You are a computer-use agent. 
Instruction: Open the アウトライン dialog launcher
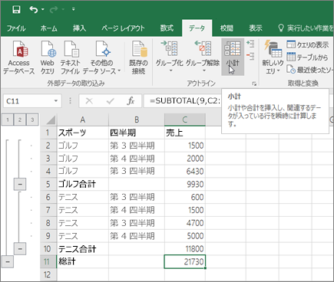(254, 84)
